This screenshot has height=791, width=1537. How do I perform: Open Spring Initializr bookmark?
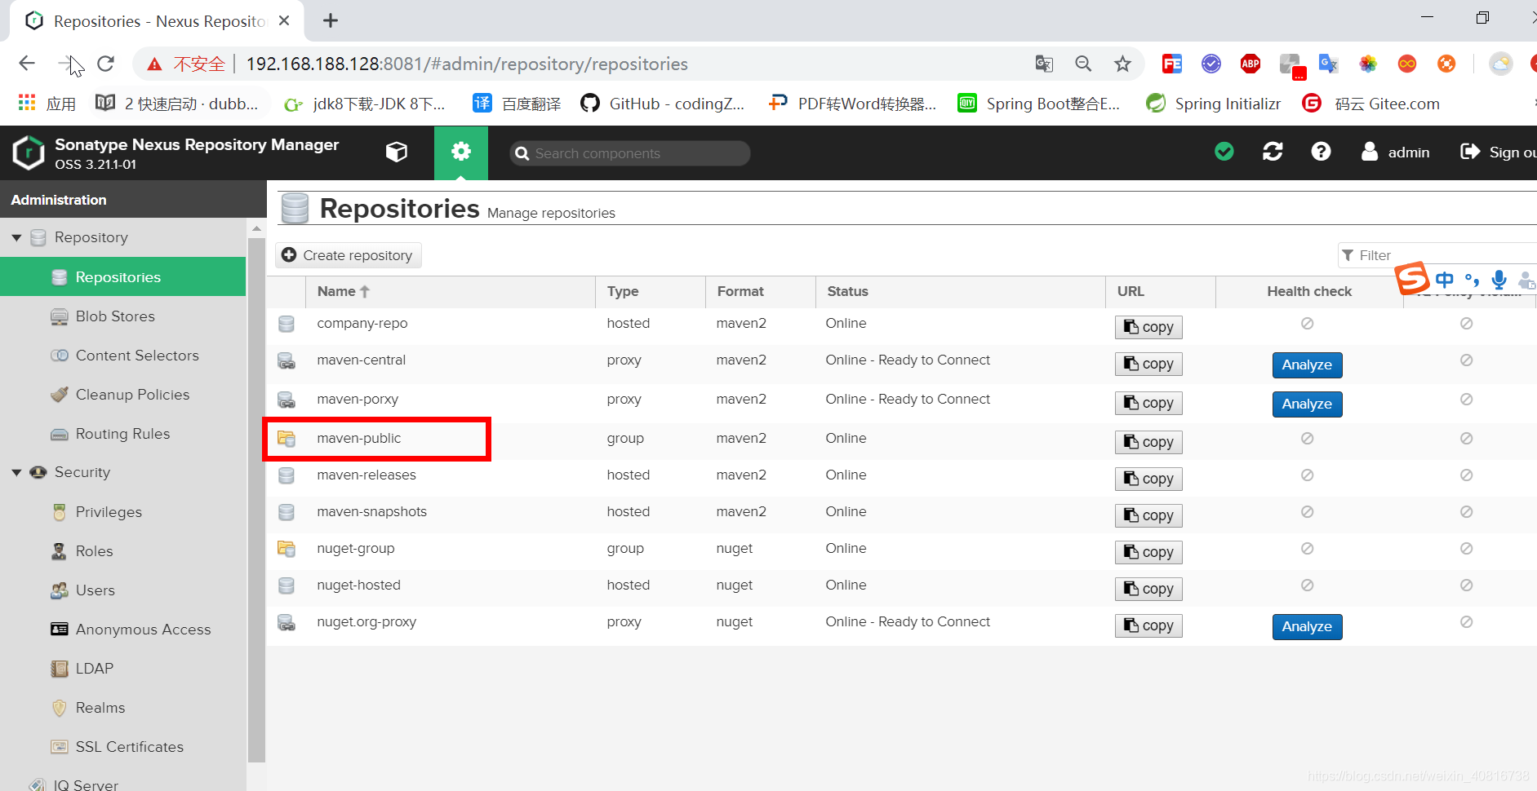pos(1214,104)
